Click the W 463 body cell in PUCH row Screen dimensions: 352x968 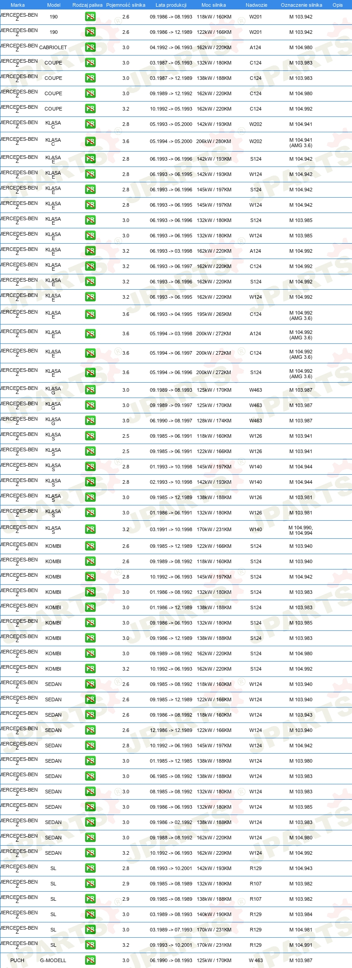256,960
